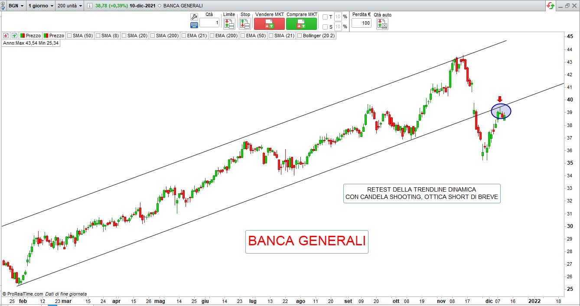Image resolution: width=580 pixels, height=306 pixels.
Task: Toggle the SMA (21) checkbox
Action: 271,36
